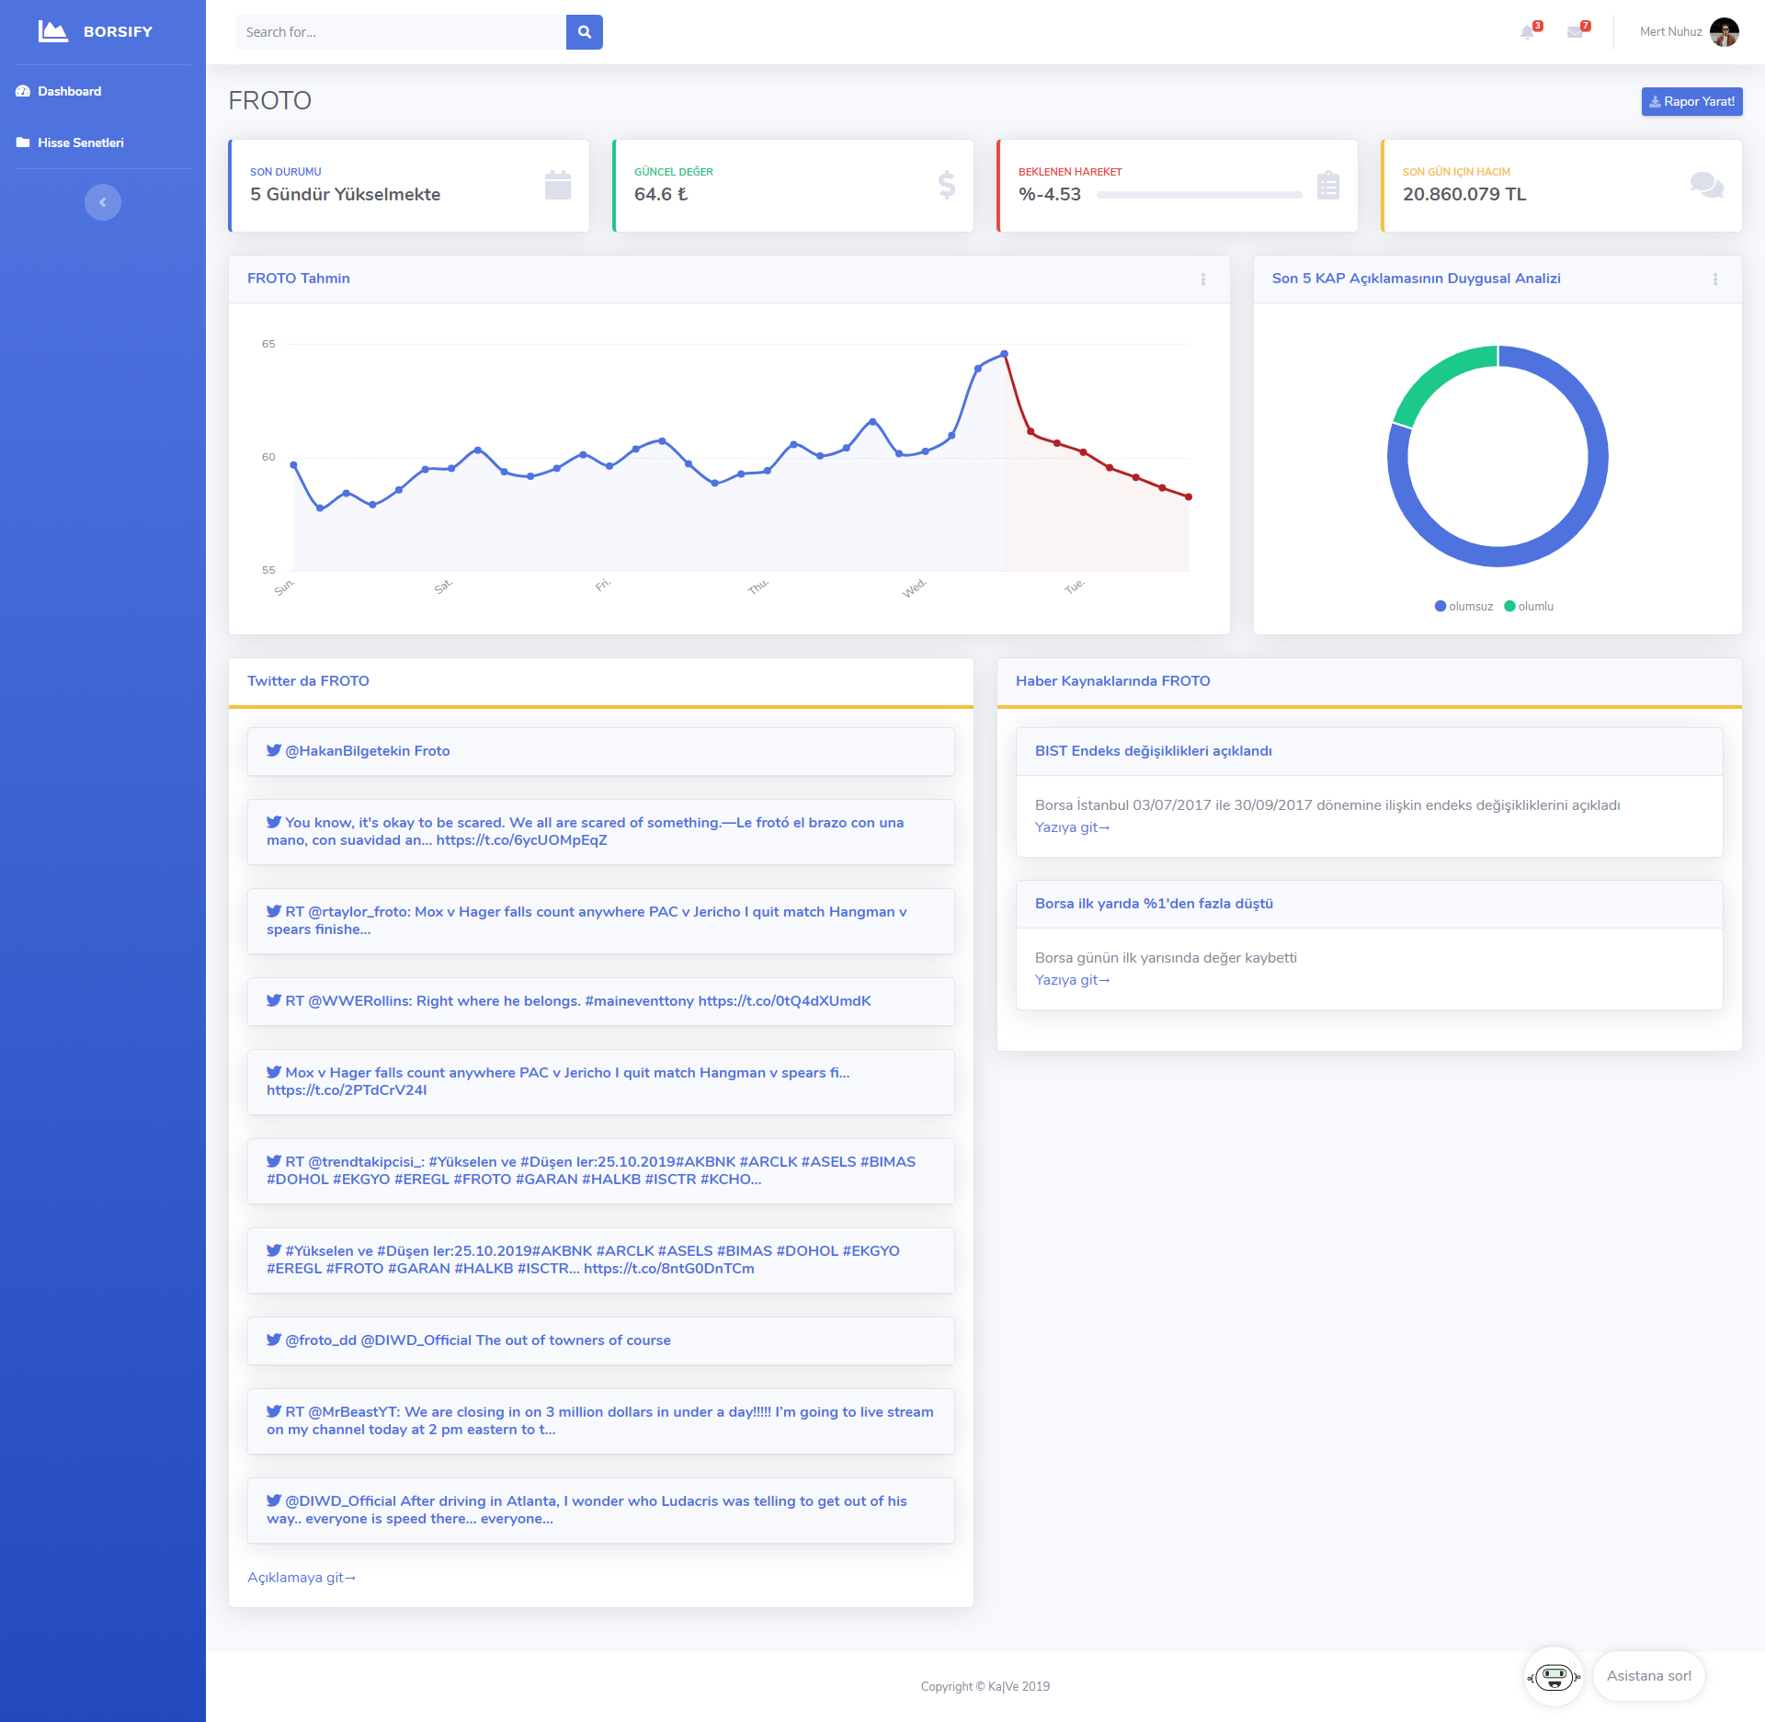Open Hisse Senetleri sidebar item
This screenshot has width=1765, height=1722.
coord(80,143)
